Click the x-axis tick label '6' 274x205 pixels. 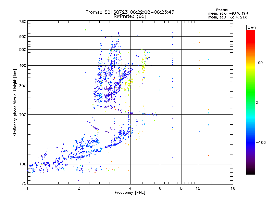[x=160, y=188]
